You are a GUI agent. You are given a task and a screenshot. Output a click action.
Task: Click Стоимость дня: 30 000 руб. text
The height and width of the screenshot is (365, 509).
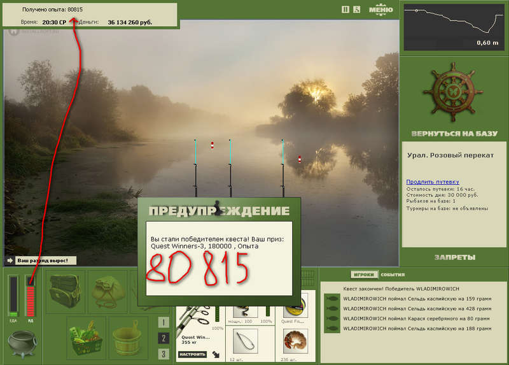coord(442,195)
